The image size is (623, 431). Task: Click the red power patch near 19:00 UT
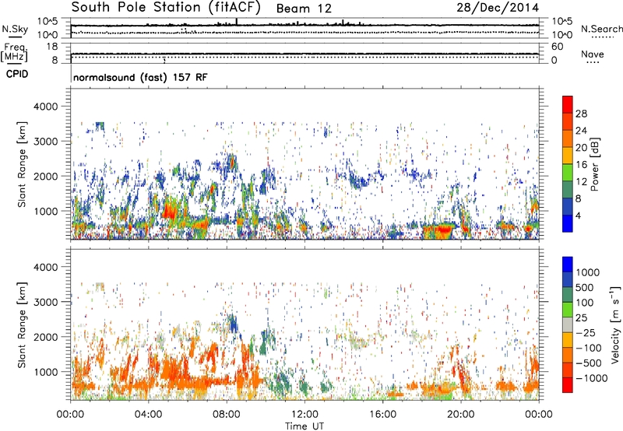(442, 230)
